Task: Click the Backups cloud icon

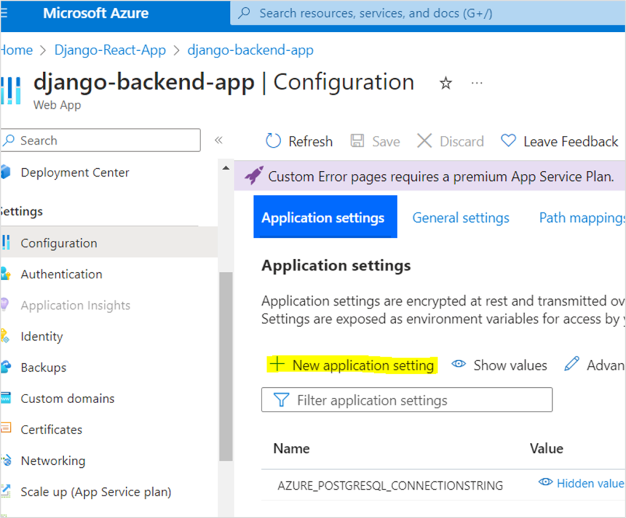Action: pyautogui.click(x=6, y=366)
